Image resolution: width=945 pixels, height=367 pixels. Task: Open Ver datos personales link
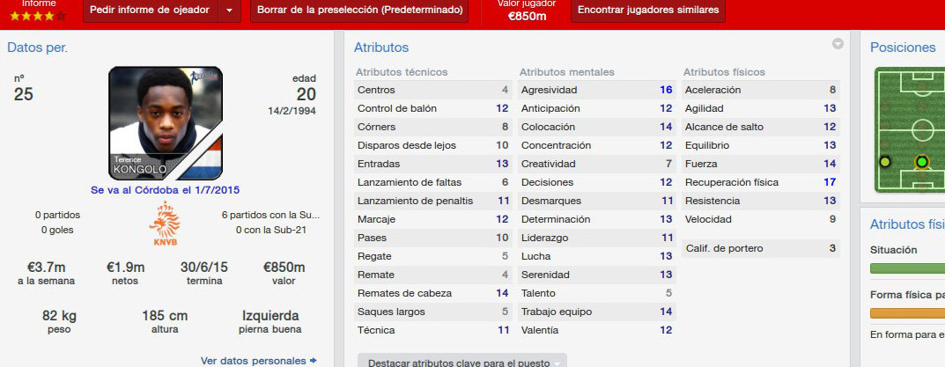coord(254,360)
